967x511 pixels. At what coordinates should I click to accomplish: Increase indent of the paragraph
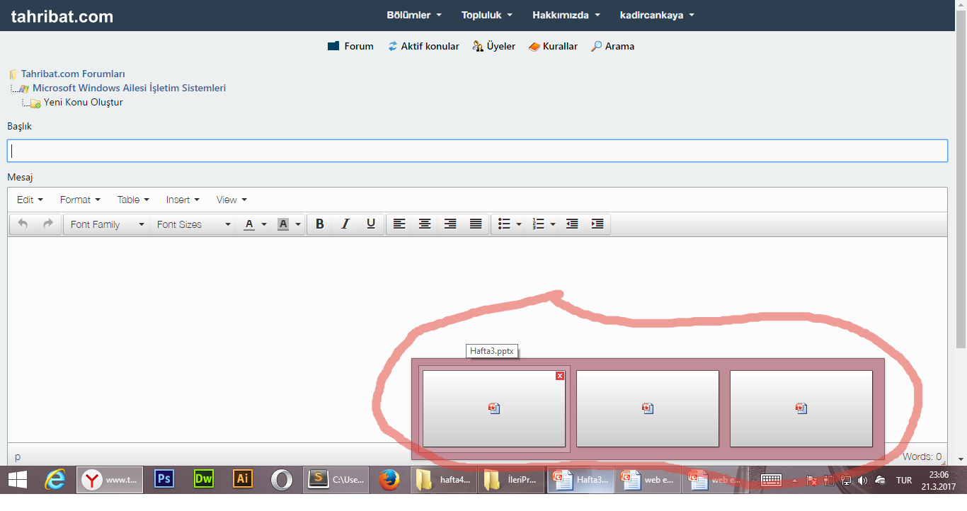[597, 224]
